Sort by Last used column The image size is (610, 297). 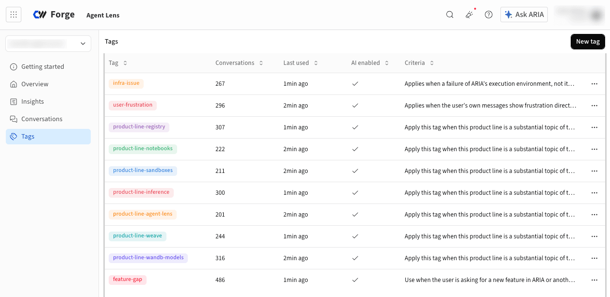[300, 63]
